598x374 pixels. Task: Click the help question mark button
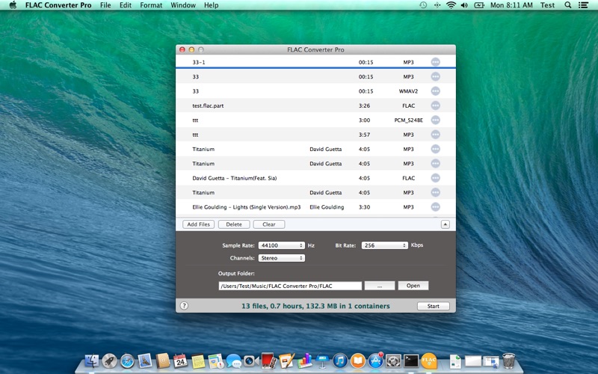[x=184, y=306]
